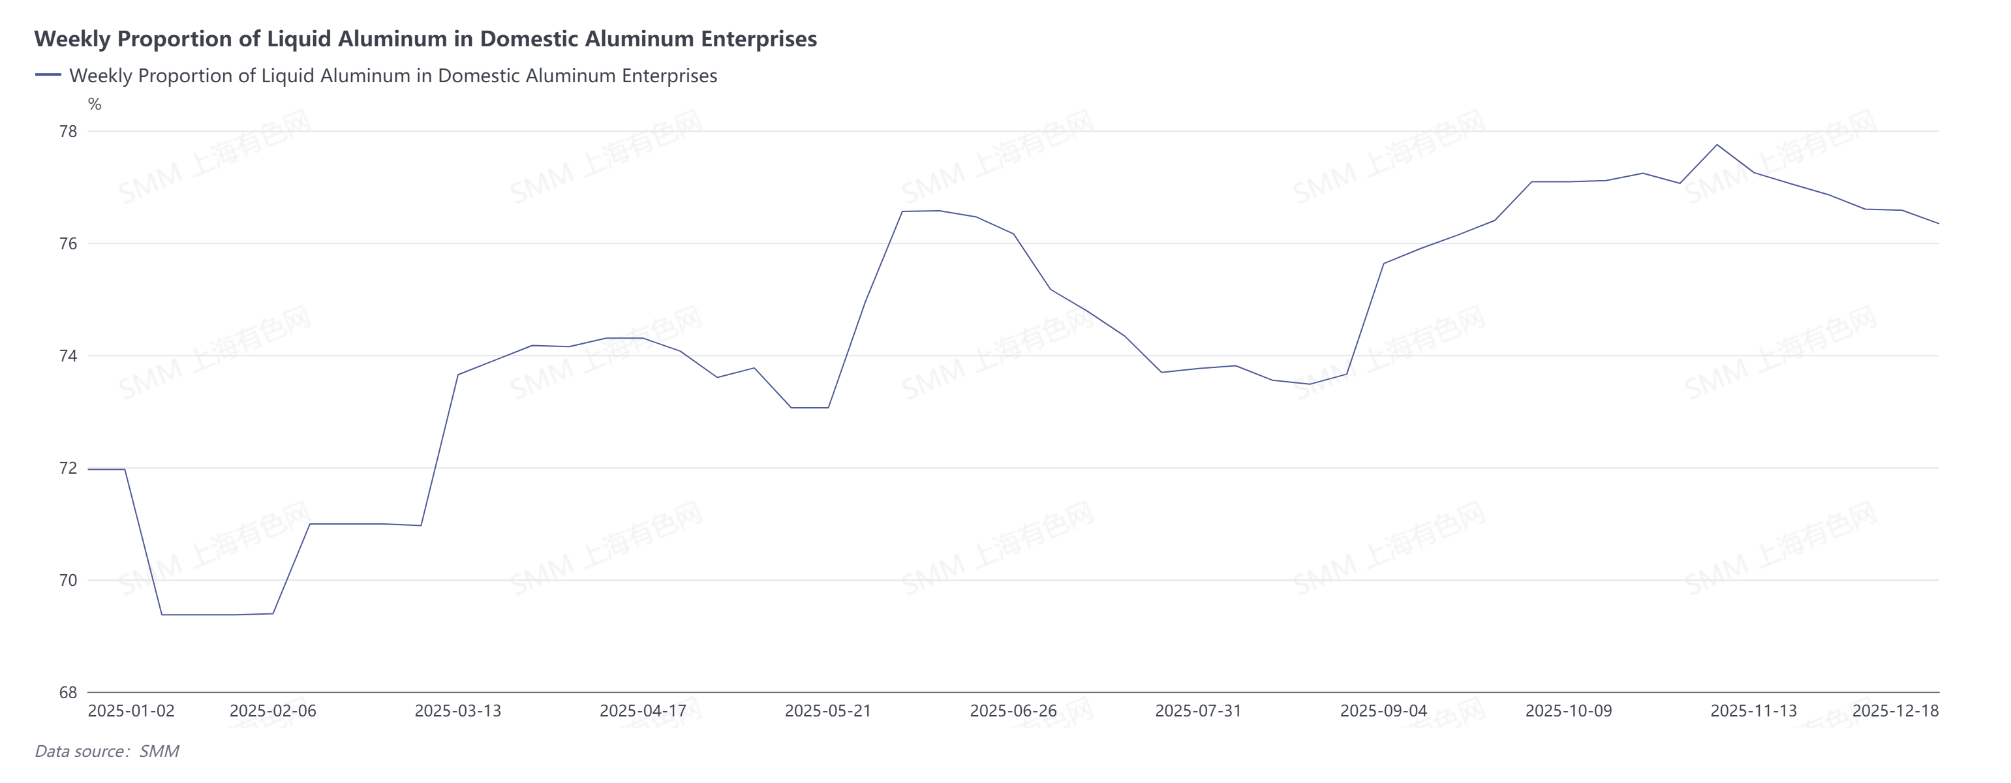Click the 2025-03-13 axis date
2011x783 pixels.
(x=457, y=711)
